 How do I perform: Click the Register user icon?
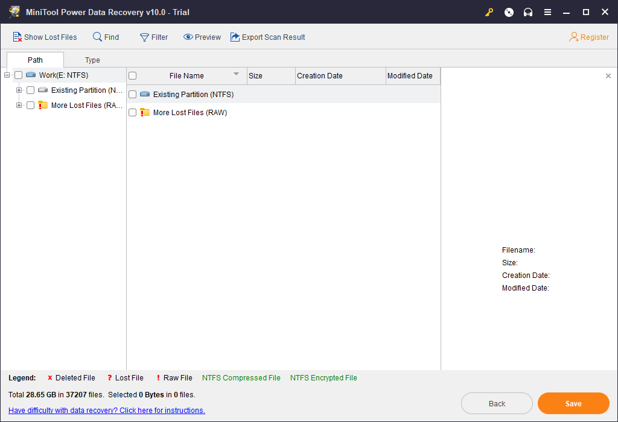[574, 37]
